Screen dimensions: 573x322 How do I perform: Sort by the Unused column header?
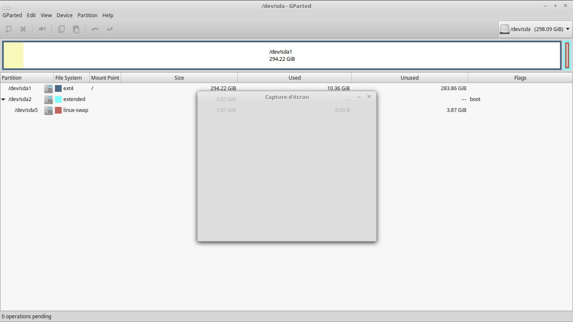coord(409,78)
